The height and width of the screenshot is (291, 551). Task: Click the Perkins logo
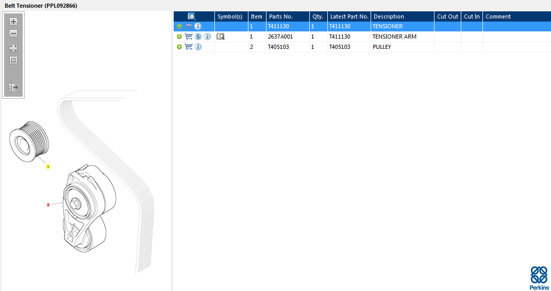click(540, 277)
